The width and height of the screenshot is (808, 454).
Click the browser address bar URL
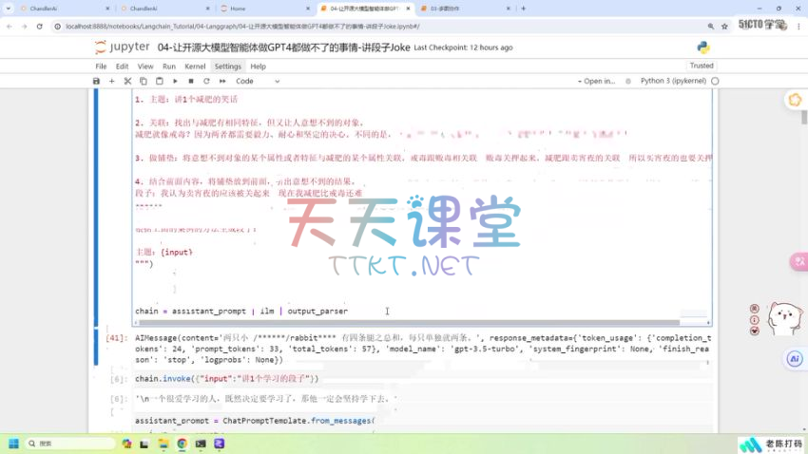(x=285, y=27)
